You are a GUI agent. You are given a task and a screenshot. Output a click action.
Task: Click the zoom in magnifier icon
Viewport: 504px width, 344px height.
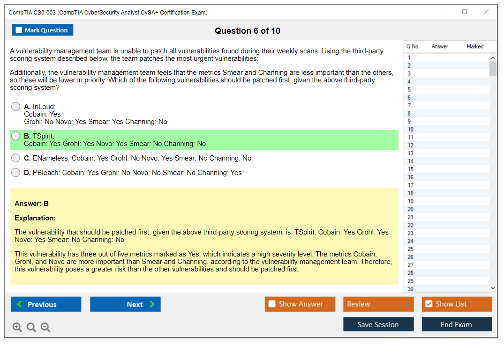coord(17,328)
